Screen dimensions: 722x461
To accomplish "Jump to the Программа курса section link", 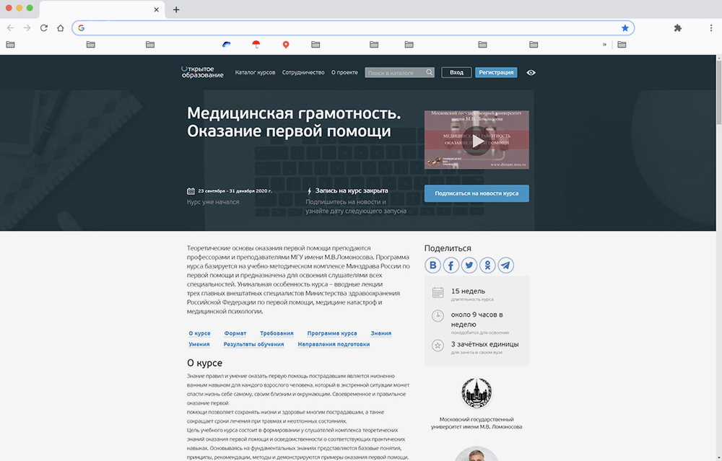I will click(332, 333).
